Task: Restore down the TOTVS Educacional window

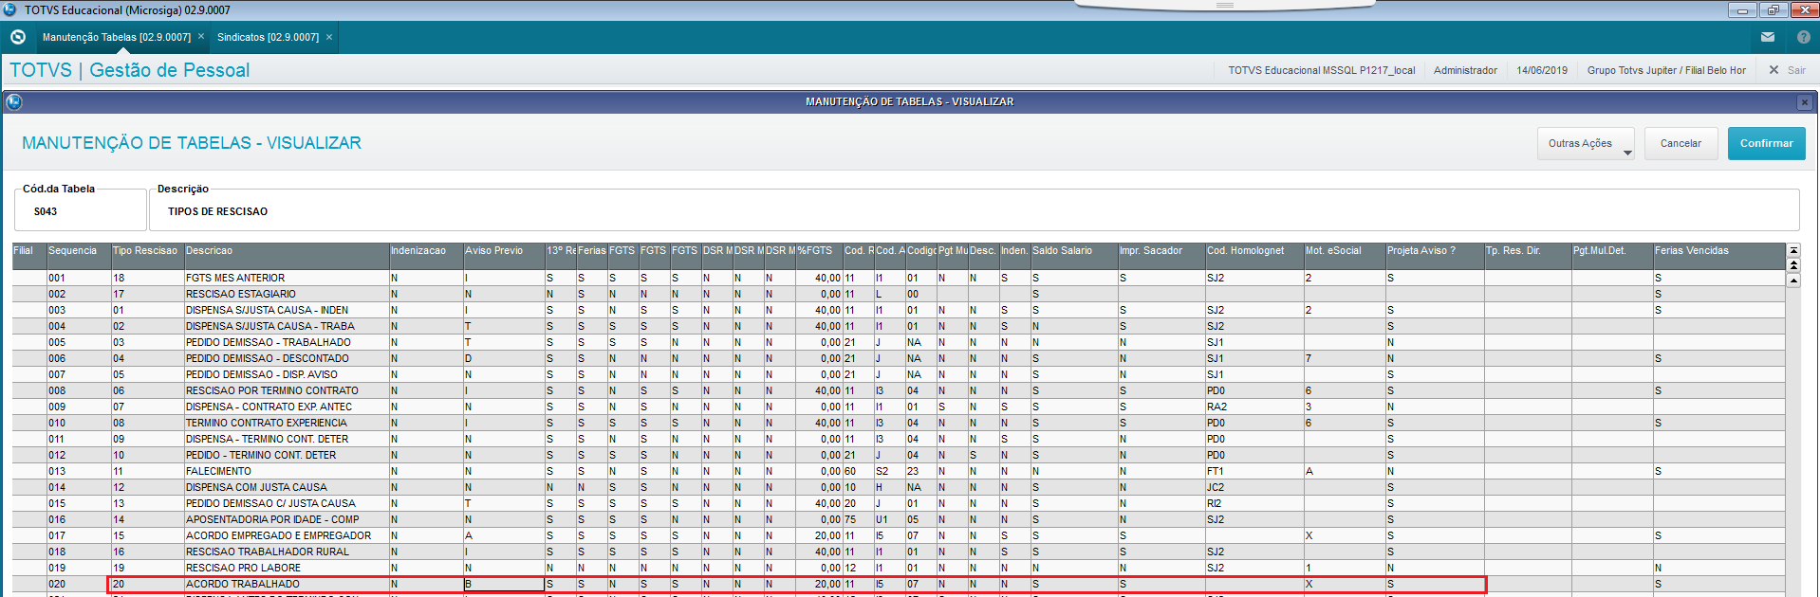Action: (1774, 10)
